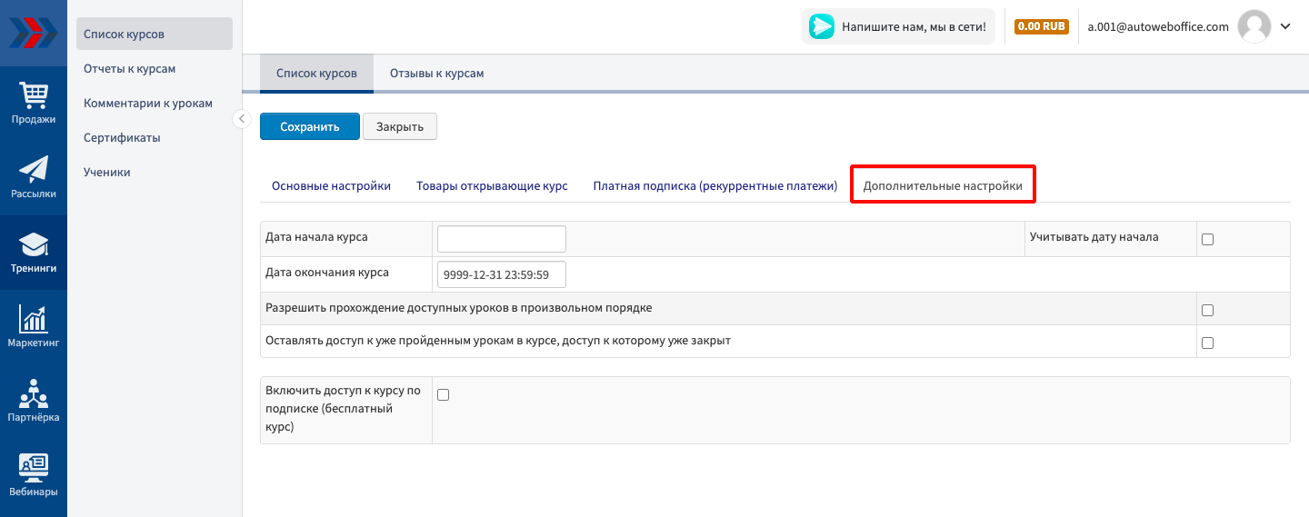Screen dimensions: 1309x517
Task: Toggle lessons in arbitrary order checkbox
Action: click(x=1207, y=310)
